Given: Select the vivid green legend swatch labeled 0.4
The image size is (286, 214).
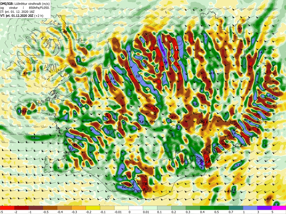Looking at the screenshot, I should [207, 208].
